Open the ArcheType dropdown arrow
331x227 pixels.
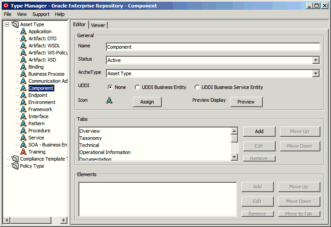pyautogui.click(x=315, y=73)
